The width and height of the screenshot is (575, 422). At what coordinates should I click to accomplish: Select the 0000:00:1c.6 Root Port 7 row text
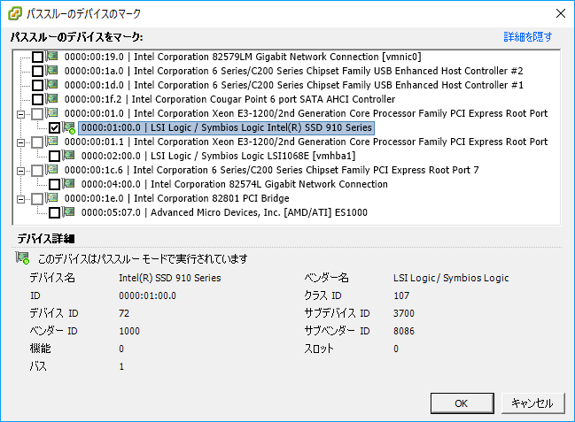tap(272, 170)
